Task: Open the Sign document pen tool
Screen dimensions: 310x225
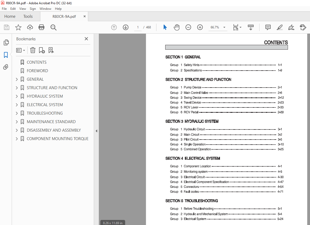Action: point(291,27)
